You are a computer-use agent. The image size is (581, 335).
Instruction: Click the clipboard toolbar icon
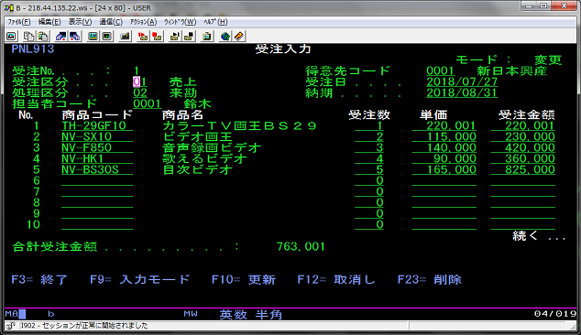pos(207,36)
